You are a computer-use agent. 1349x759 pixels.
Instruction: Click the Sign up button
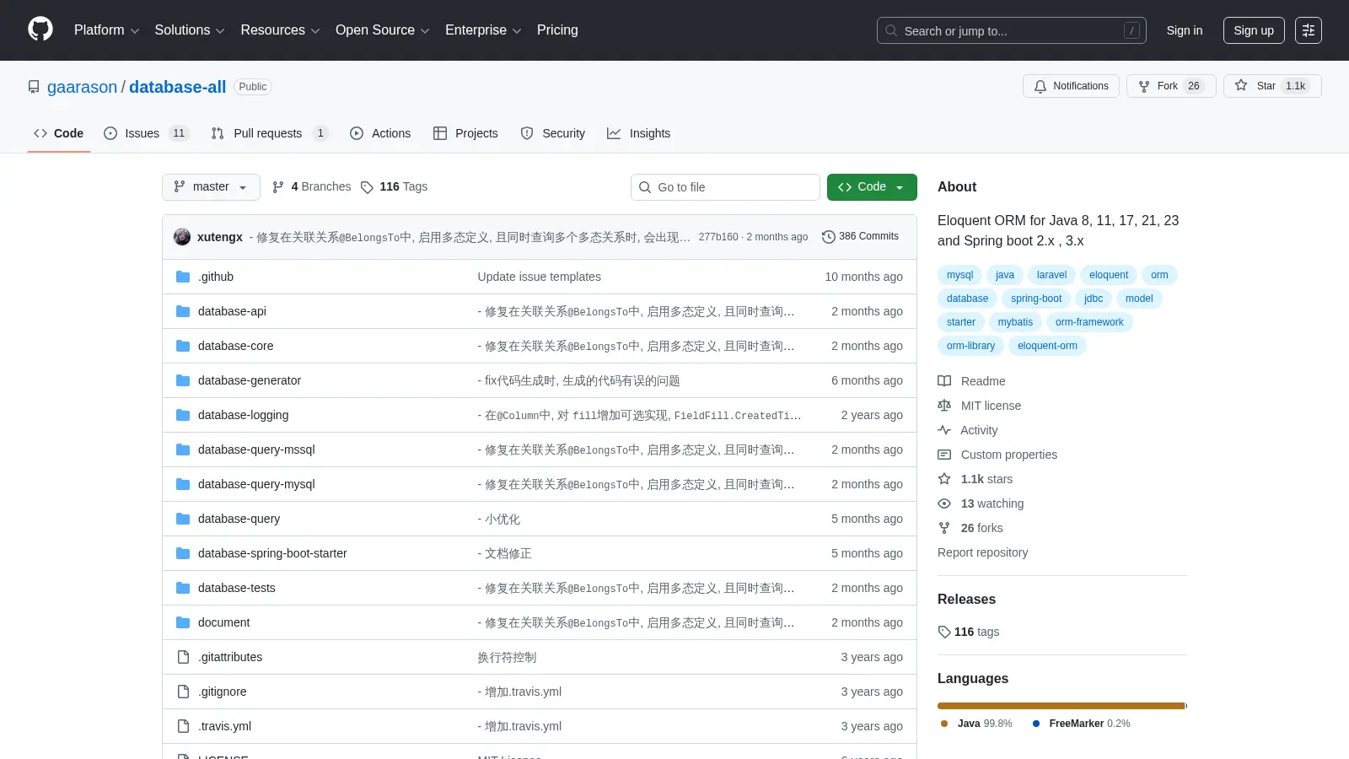click(x=1254, y=30)
